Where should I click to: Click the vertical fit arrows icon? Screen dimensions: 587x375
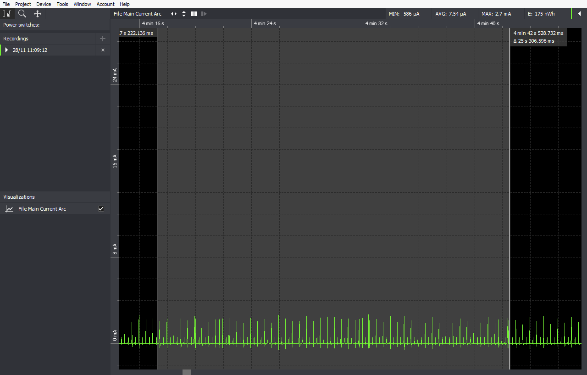point(184,14)
